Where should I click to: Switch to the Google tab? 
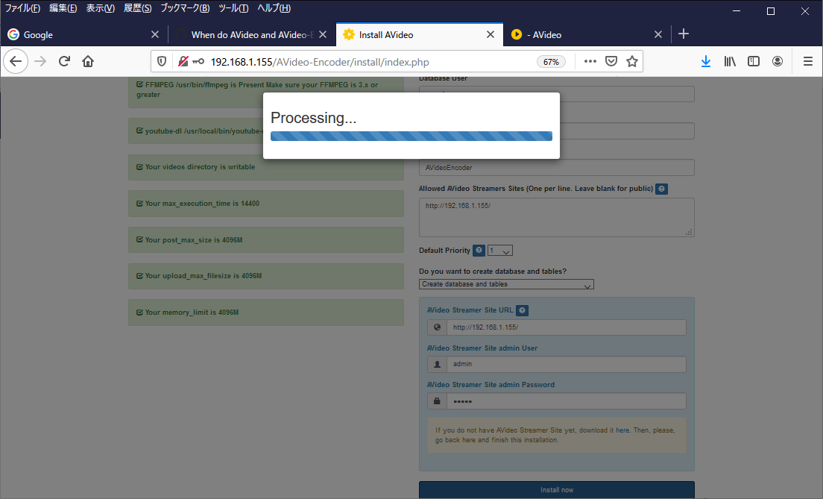[x=84, y=34]
